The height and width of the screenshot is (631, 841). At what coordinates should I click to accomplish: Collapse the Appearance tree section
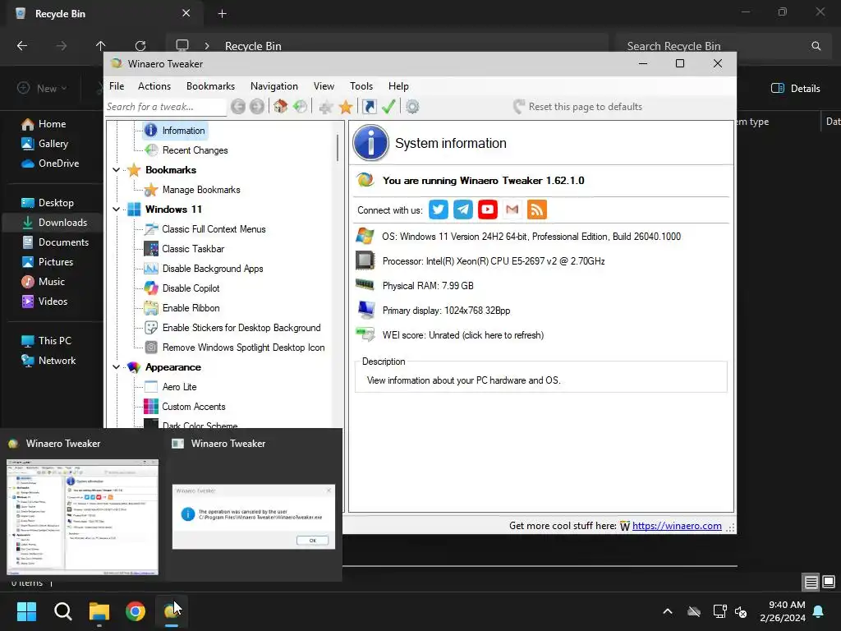116,367
